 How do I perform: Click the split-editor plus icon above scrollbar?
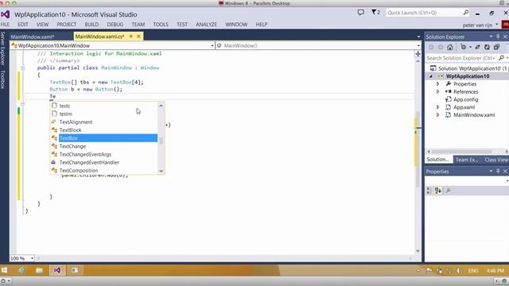tap(418, 54)
